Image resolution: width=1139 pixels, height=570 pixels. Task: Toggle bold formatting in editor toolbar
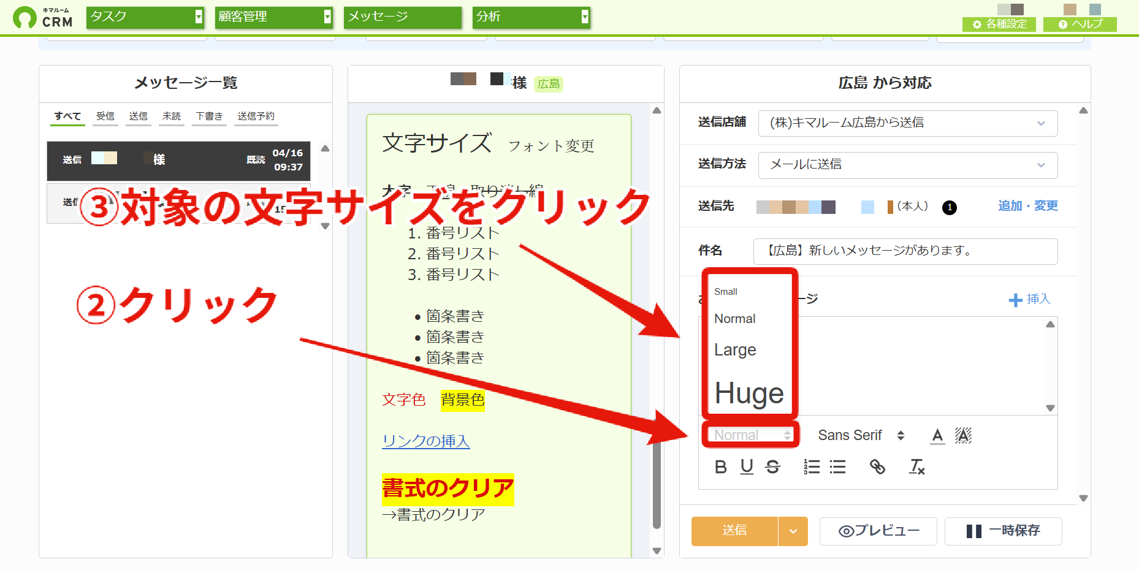721,467
